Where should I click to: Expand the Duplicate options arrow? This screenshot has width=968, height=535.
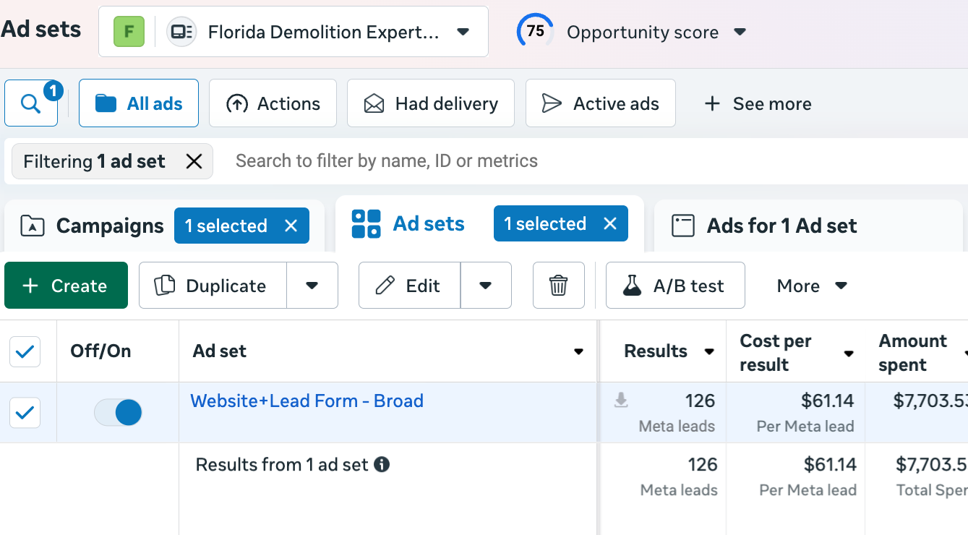(x=312, y=286)
